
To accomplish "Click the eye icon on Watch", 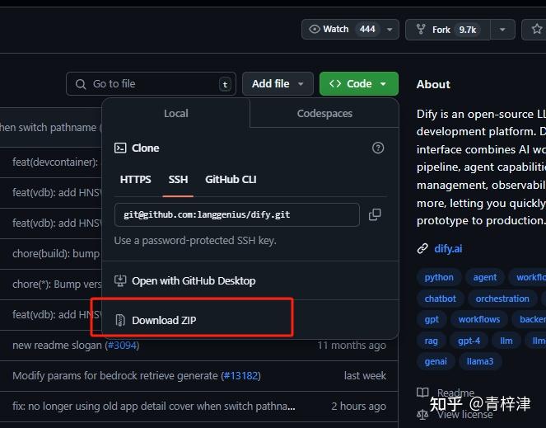I will 315,29.
